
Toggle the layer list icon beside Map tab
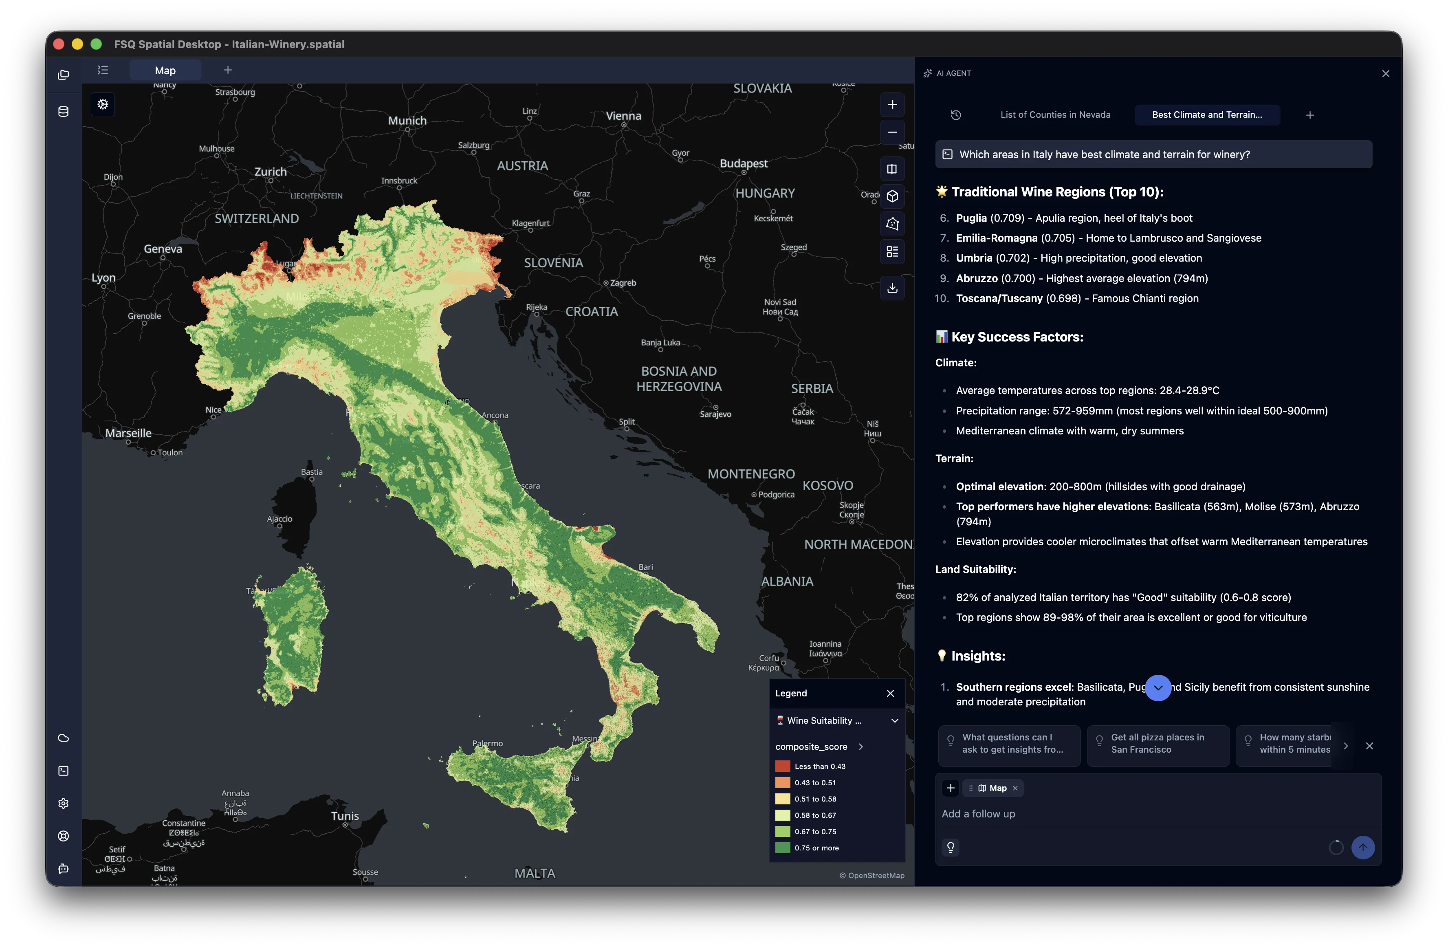pyautogui.click(x=103, y=70)
